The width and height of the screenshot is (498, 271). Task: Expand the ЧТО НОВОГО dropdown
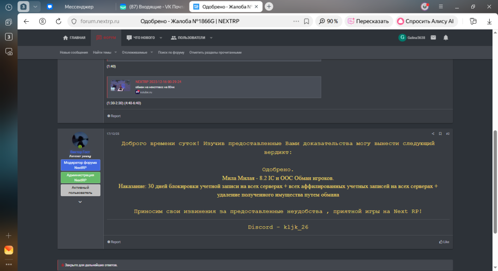click(160, 38)
